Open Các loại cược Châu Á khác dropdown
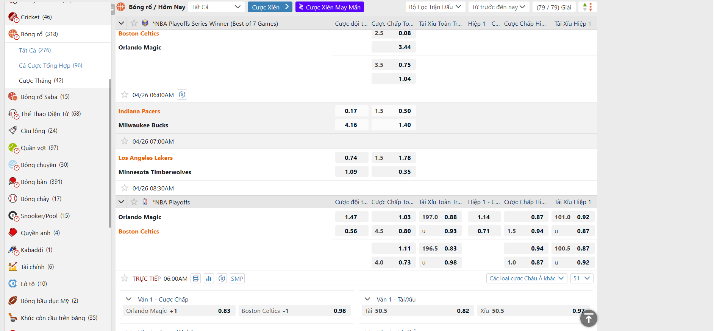 tap(527, 278)
